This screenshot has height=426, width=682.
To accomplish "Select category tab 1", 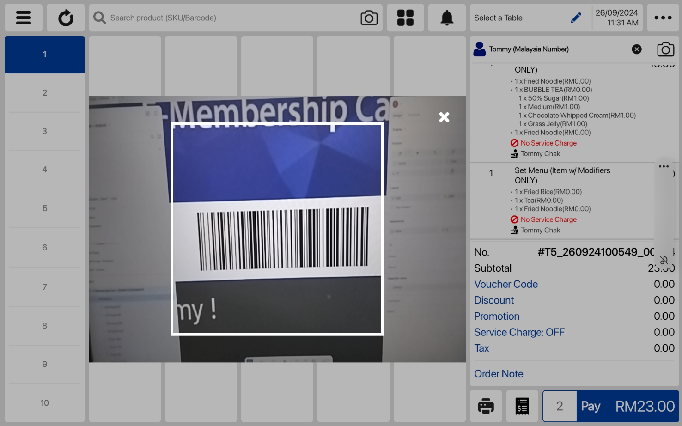I will coord(45,55).
